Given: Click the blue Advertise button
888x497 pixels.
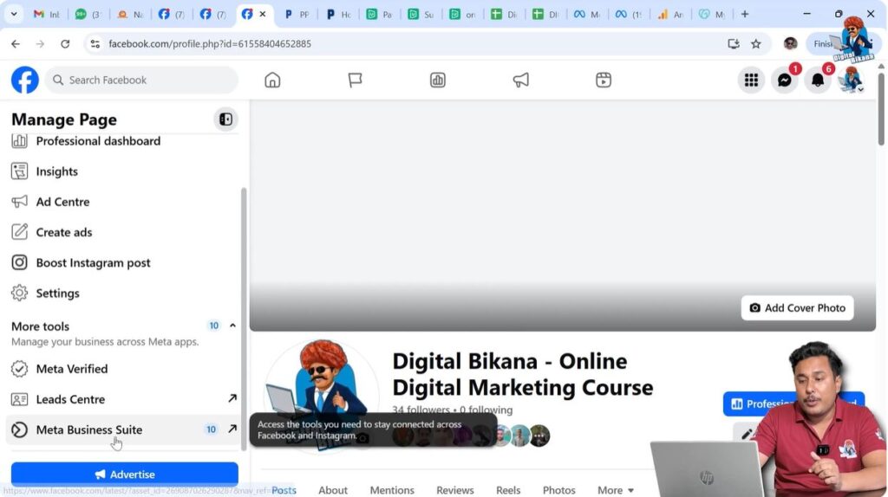Looking at the screenshot, I should (125, 474).
